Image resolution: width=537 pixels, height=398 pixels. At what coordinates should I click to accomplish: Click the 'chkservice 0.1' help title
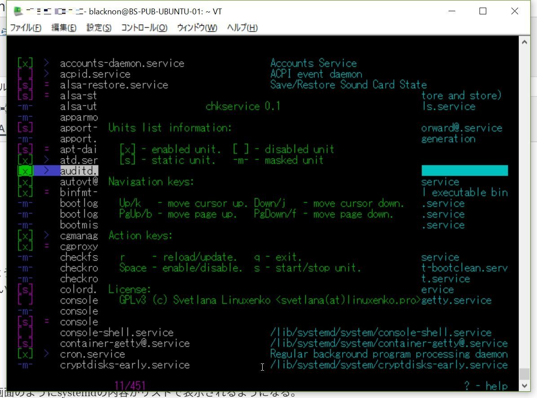point(243,106)
